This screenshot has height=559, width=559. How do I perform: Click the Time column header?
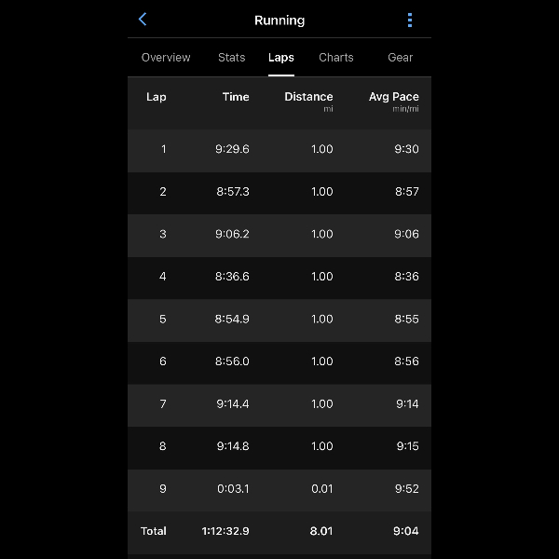(x=236, y=97)
